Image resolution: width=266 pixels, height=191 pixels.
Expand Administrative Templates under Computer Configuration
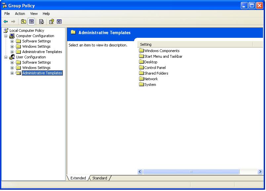point(12,52)
